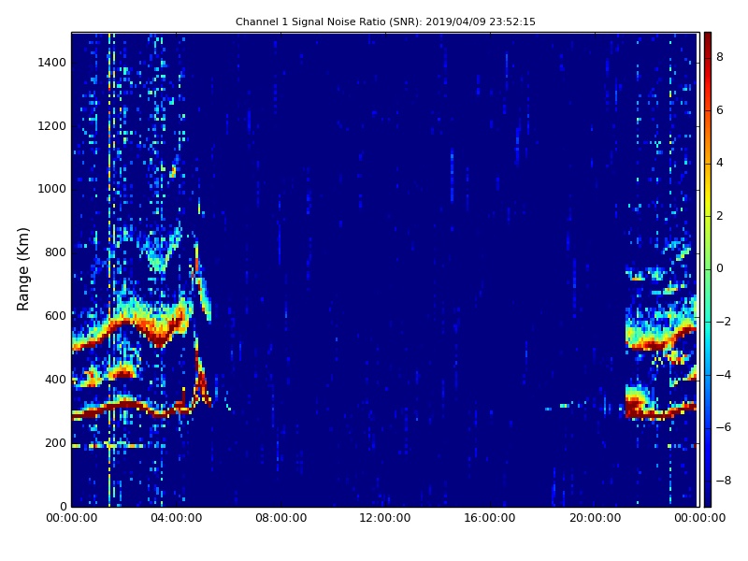Click the green zero level on the colorbar
Viewport: 748px width, 561px height.
click(x=707, y=268)
